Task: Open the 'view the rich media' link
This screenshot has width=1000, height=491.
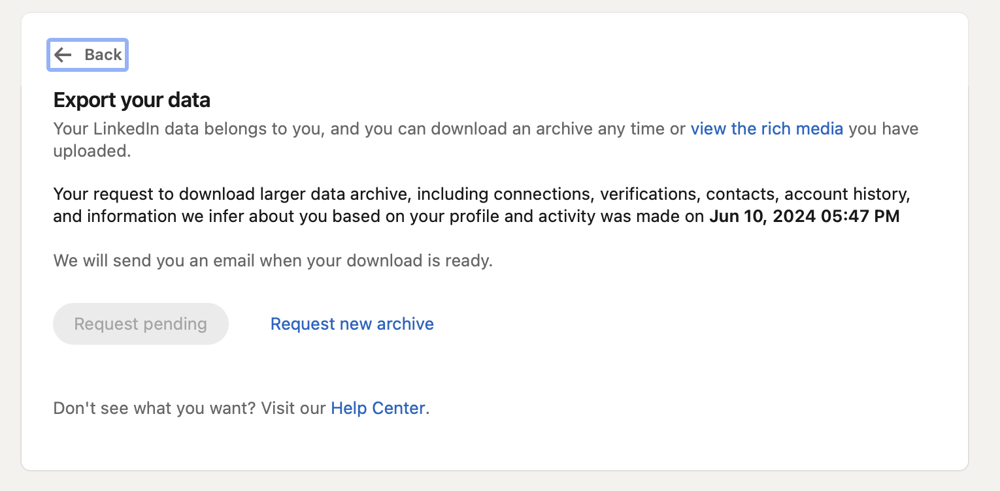Action: 767,129
